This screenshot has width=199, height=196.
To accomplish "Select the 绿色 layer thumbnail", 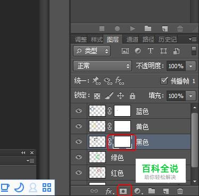I will point(97,157).
